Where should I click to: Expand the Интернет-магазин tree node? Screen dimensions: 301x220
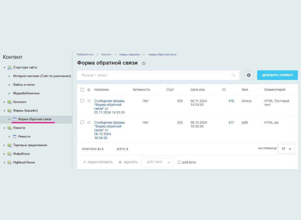9,76
